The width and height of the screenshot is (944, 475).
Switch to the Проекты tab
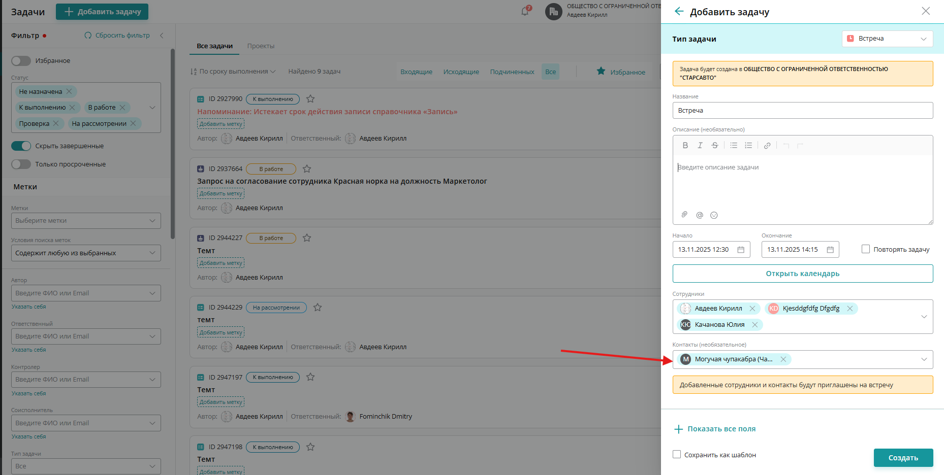[261, 46]
